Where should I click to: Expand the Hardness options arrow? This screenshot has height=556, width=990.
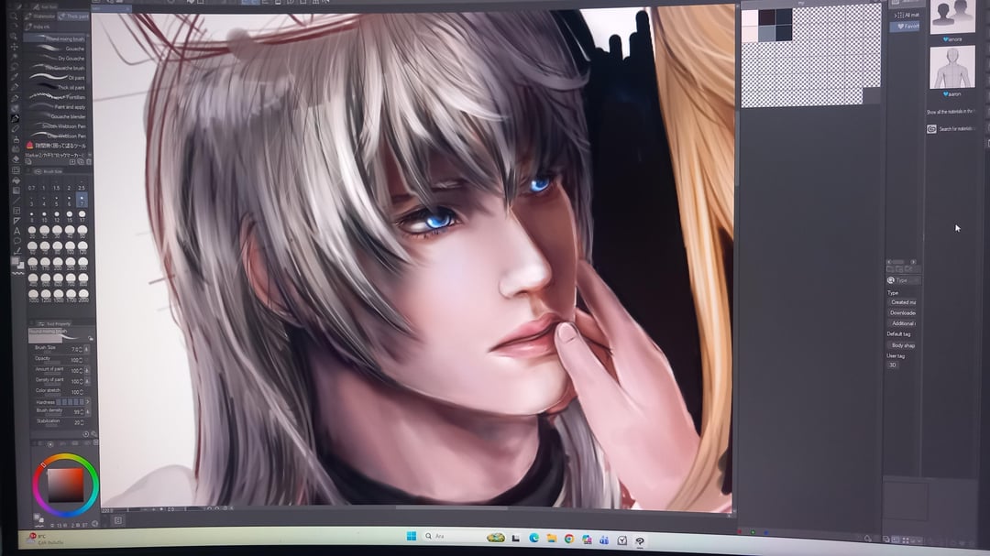point(89,401)
